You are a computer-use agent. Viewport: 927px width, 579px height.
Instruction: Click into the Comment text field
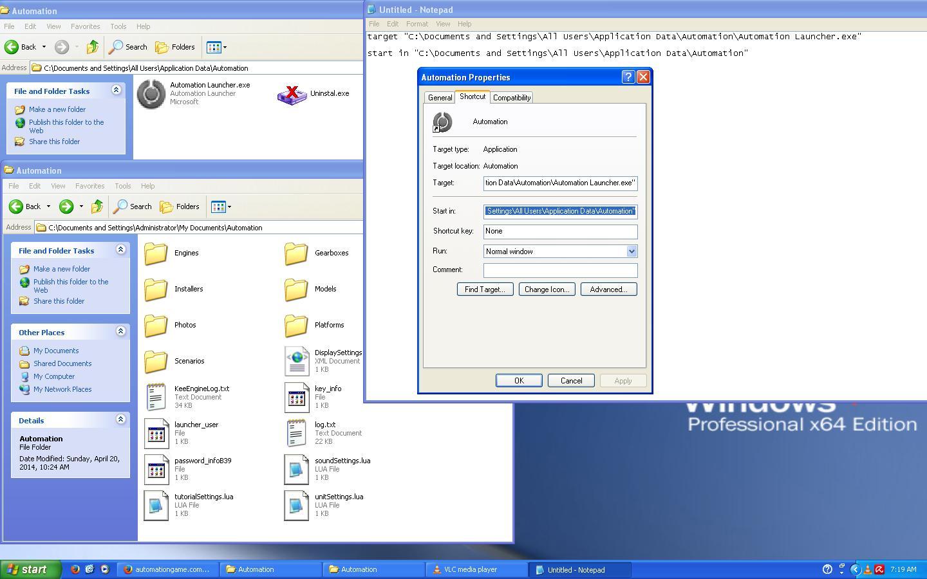pos(560,270)
